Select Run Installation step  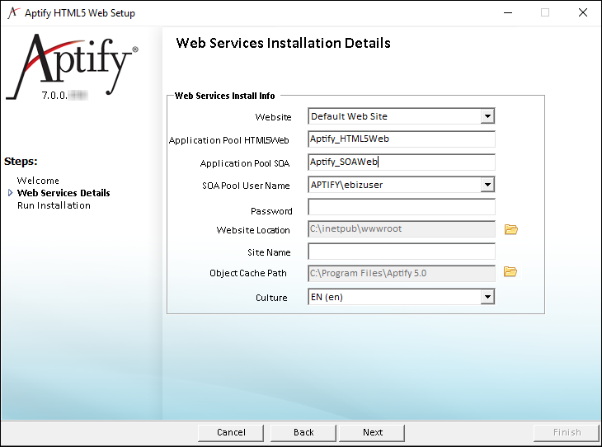(54, 205)
